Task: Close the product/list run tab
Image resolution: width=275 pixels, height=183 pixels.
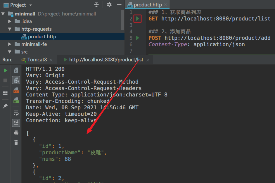Action: tap(148, 60)
